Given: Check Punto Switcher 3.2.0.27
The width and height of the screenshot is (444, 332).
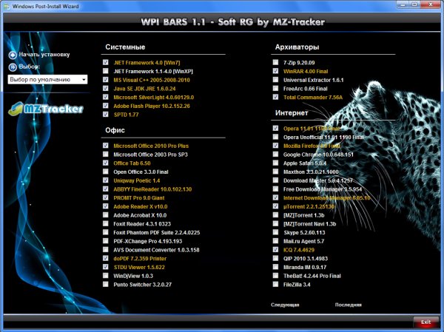Looking at the screenshot, I should coord(106,284).
